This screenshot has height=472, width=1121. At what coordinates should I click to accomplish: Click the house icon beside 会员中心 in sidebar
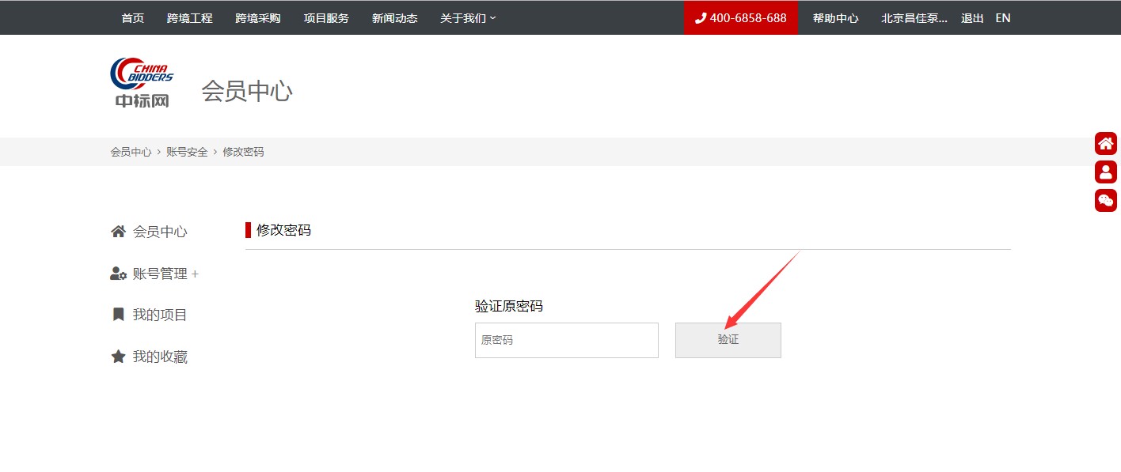[x=118, y=232]
